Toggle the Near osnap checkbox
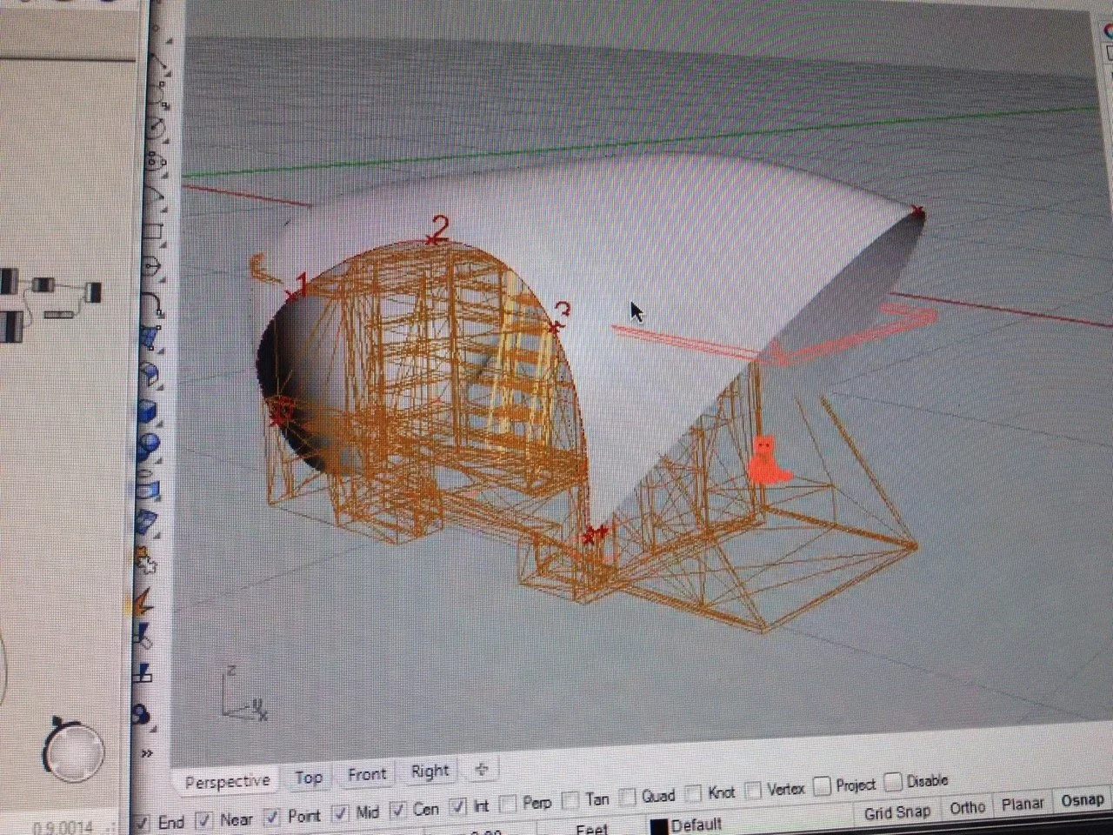 point(204,819)
